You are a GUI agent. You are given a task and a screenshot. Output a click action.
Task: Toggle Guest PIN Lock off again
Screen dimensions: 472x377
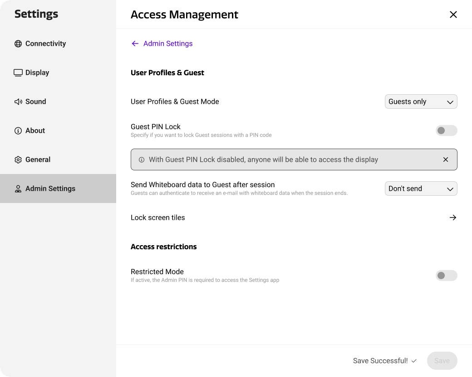pos(446,130)
